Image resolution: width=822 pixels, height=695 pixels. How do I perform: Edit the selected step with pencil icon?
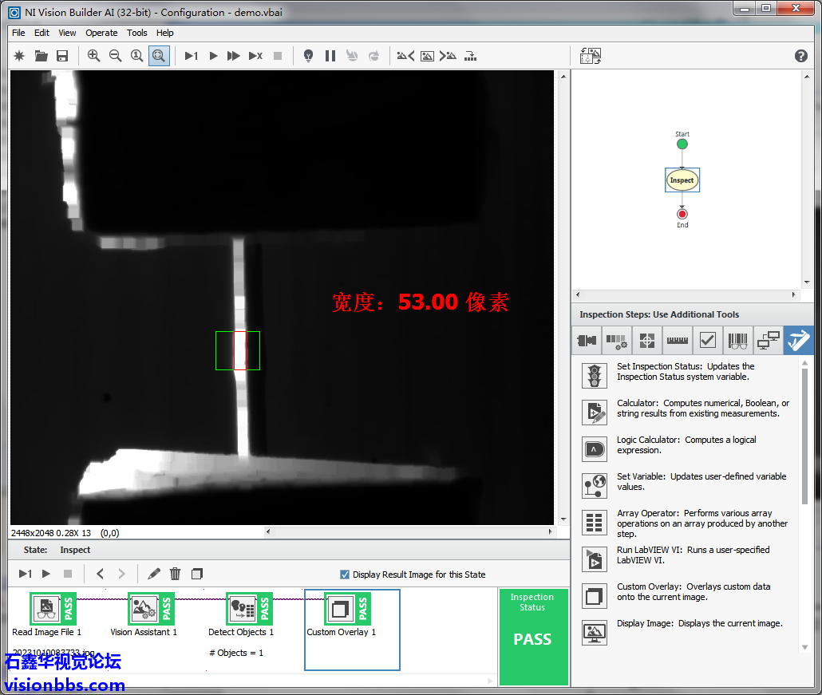(x=154, y=574)
